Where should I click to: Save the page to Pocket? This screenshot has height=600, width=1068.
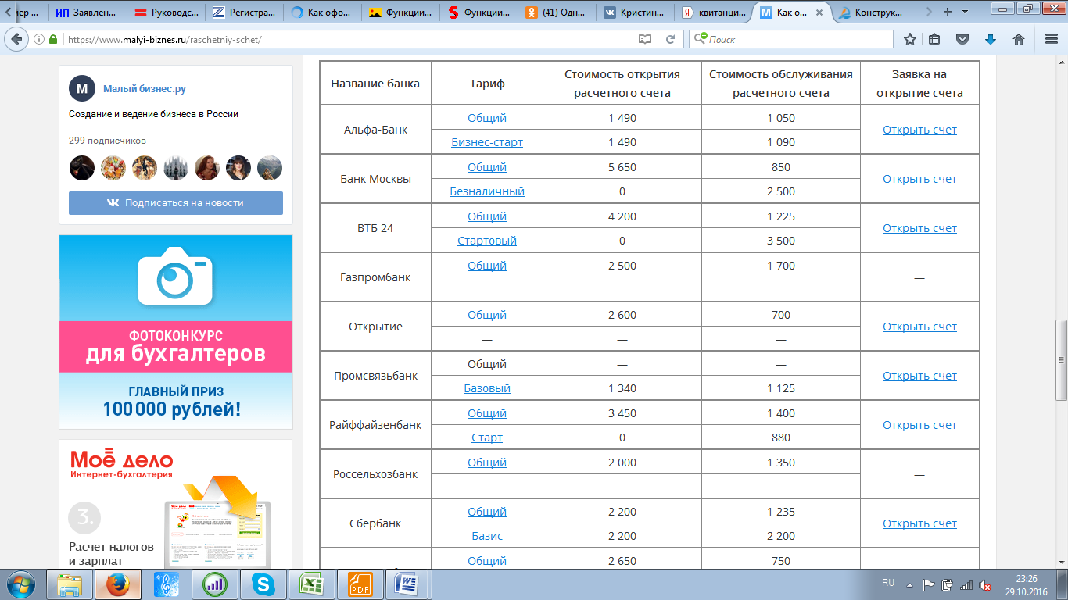(963, 39)
